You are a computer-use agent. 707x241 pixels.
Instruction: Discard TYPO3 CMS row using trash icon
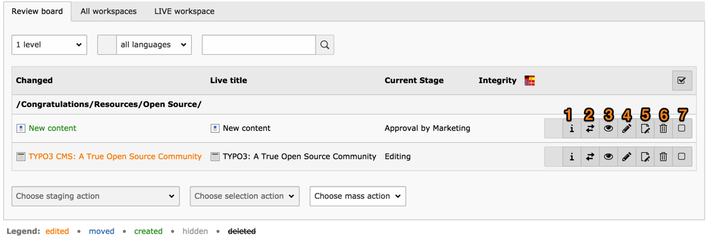click(x=663, y=157)
